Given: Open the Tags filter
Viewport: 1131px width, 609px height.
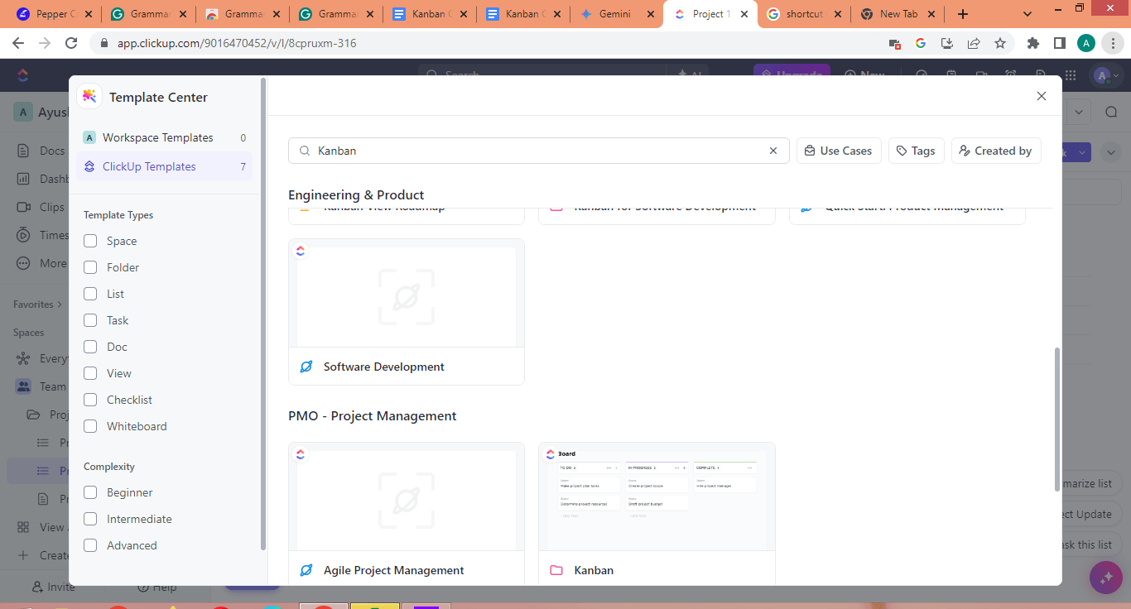Looking at the screenshot, I should (x=916, y=151).
